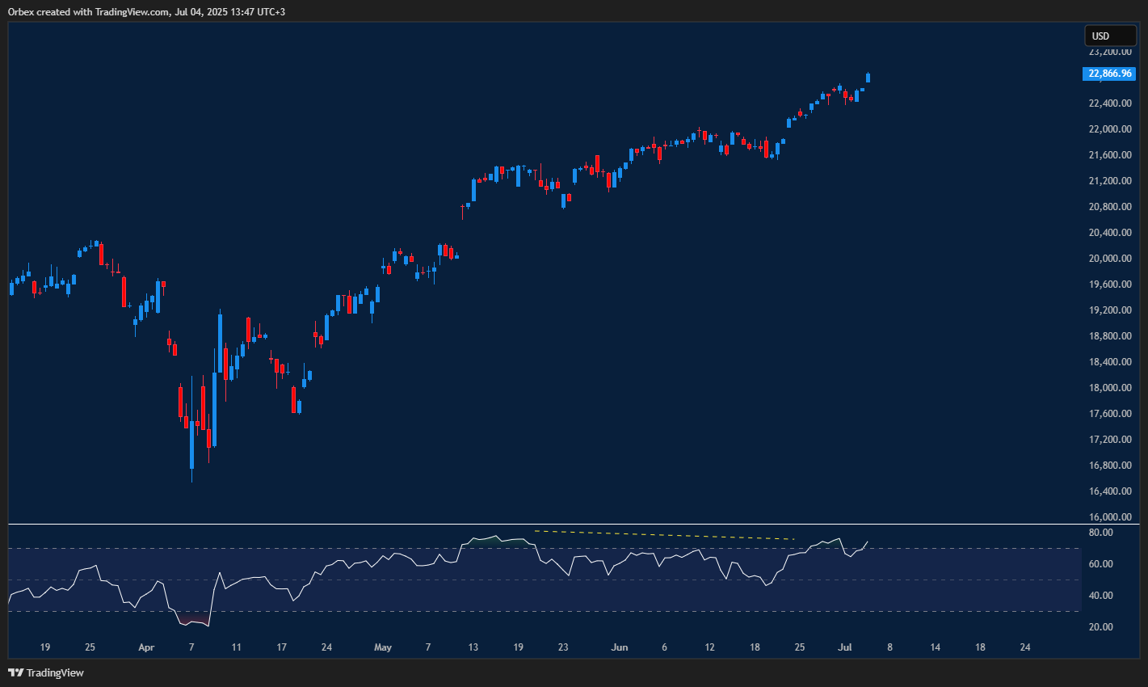1148x687 pixels.
Task: Select the yellow dashed divergence trendline
Action: (x=664, y=535)
